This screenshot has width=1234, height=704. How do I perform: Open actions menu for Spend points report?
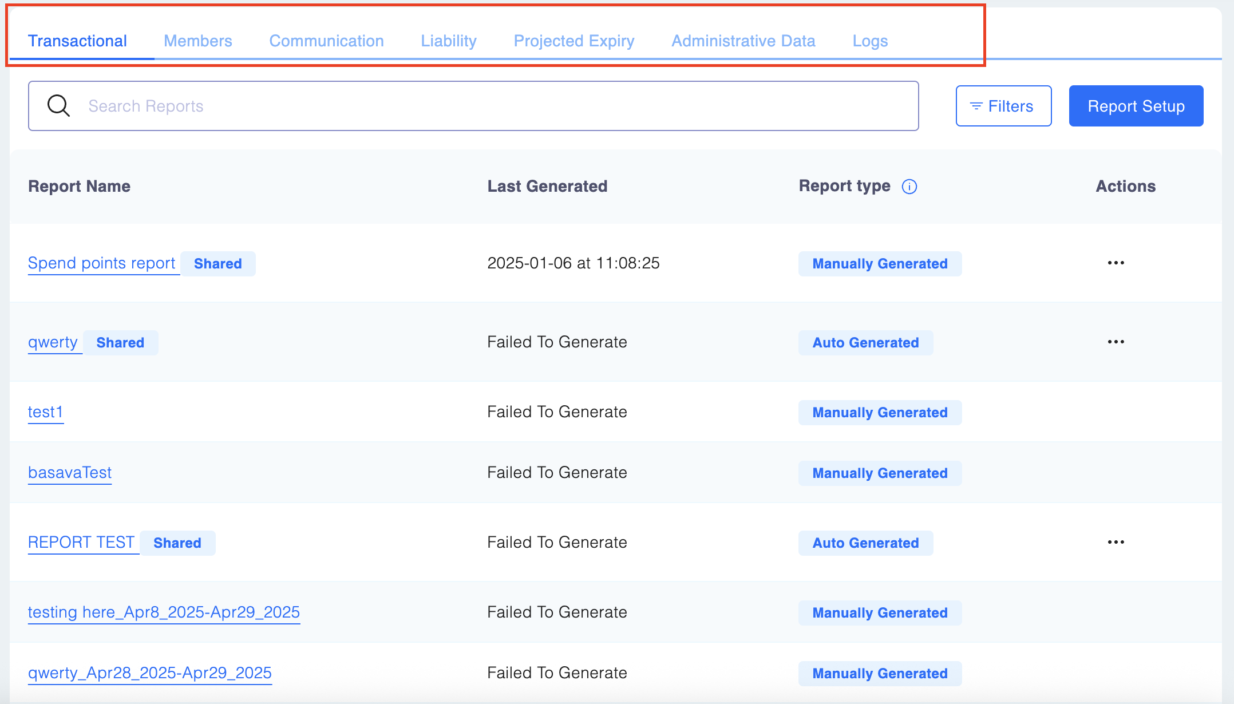click(x=1116, y=263)
